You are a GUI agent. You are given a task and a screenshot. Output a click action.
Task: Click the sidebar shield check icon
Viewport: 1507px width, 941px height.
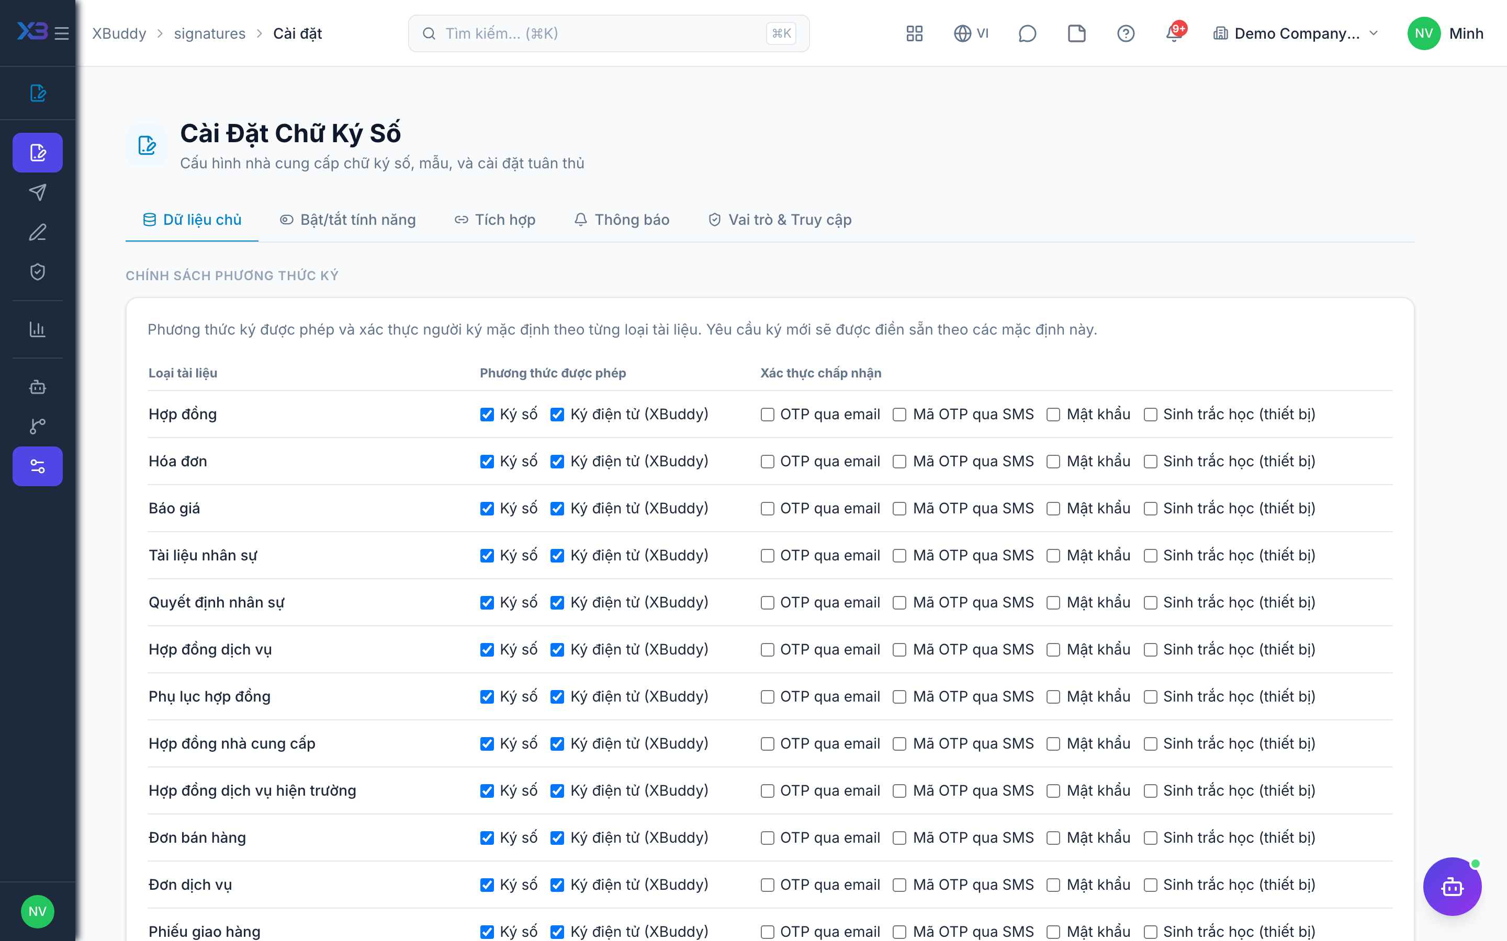pyautogui.click(x=37, y=272)
